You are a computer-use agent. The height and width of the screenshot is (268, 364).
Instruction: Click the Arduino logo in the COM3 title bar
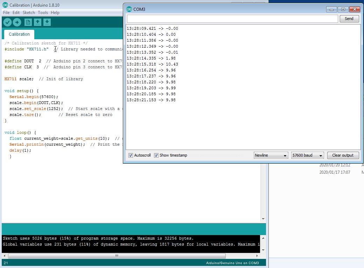pos(129,9)
